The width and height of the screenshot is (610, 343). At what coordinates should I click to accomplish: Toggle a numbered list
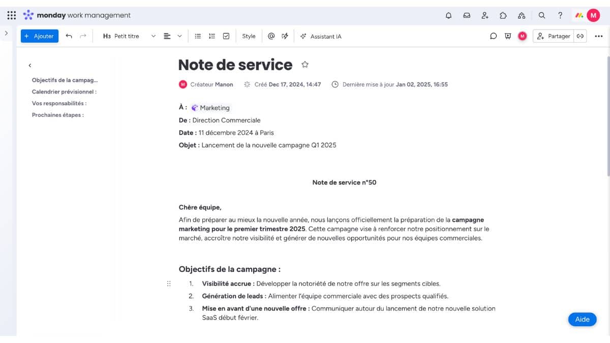coord(212,36)
